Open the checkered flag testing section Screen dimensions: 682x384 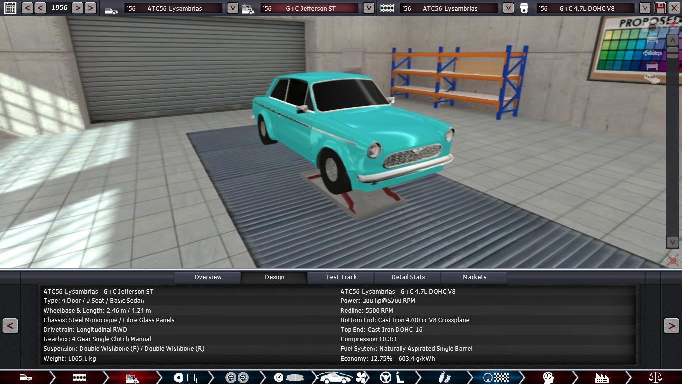tap(496, 377)
